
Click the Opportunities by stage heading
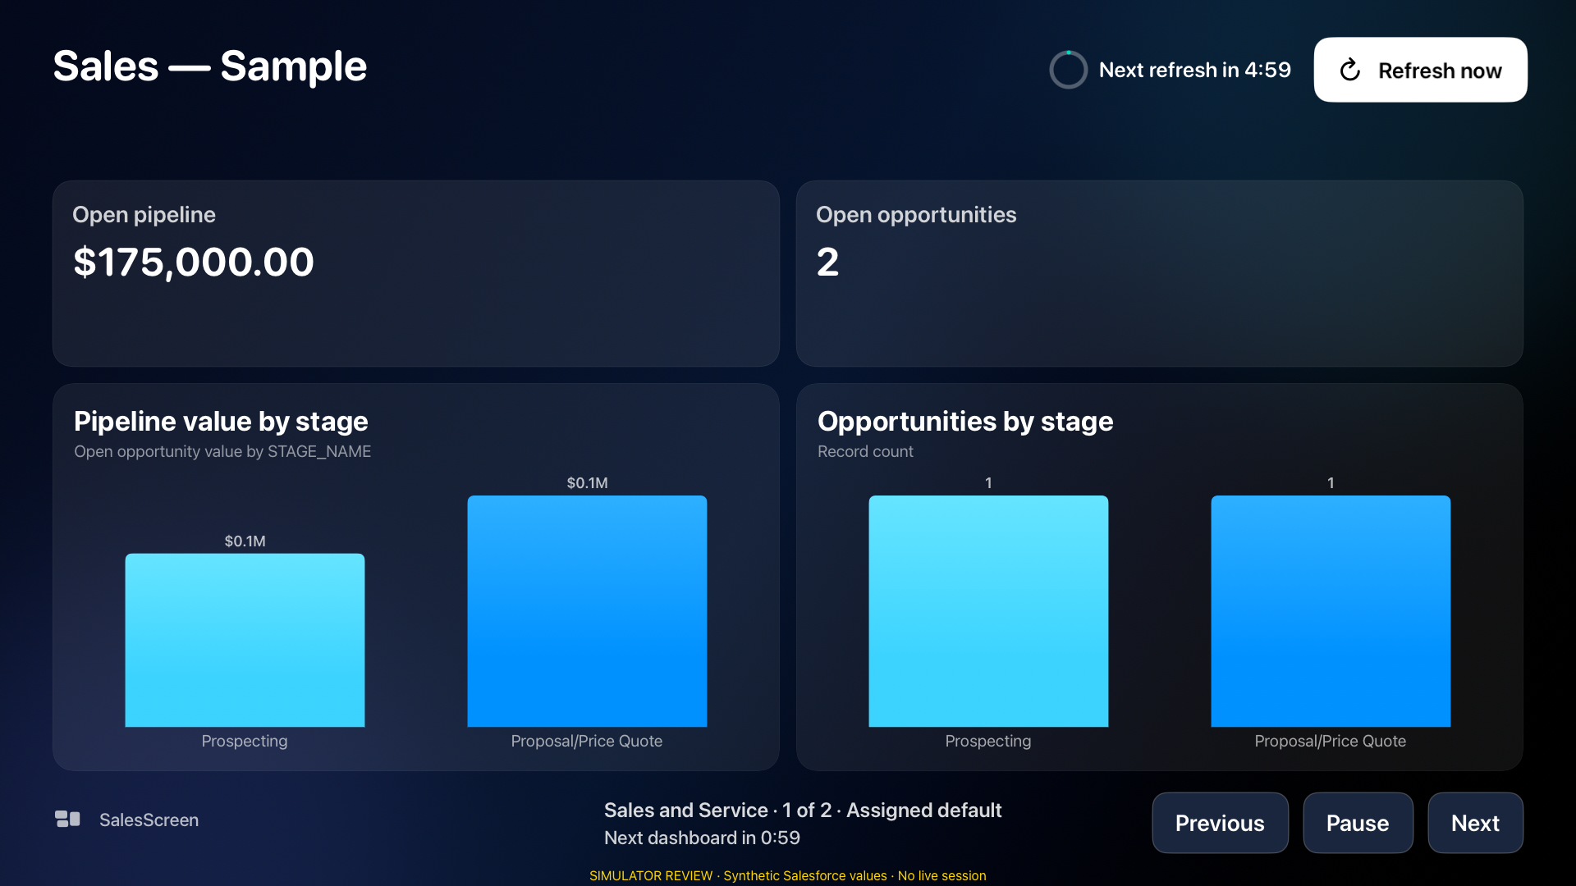point(965,421)
